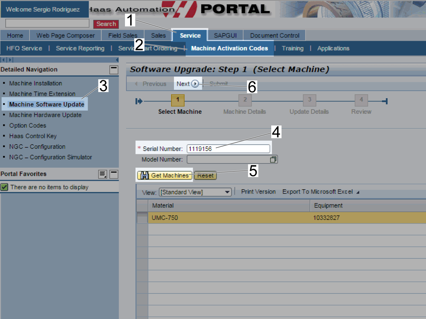Focus the portal search text box
This screenshot has width=426, height=319.
tap(47, 23)
